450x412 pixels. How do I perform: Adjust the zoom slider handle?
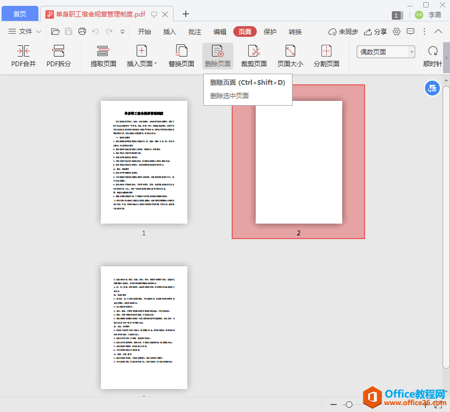(349, 405)
